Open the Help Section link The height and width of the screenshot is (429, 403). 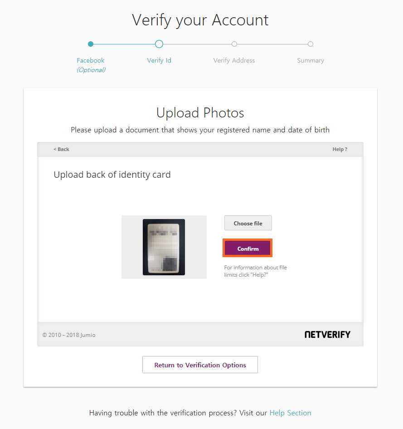click(x=290, y=413)
